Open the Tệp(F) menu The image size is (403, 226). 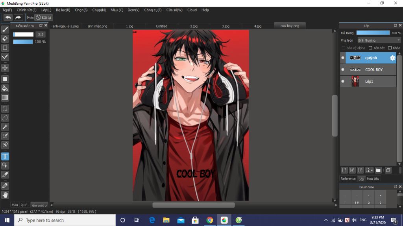click(x=7, y=10)
